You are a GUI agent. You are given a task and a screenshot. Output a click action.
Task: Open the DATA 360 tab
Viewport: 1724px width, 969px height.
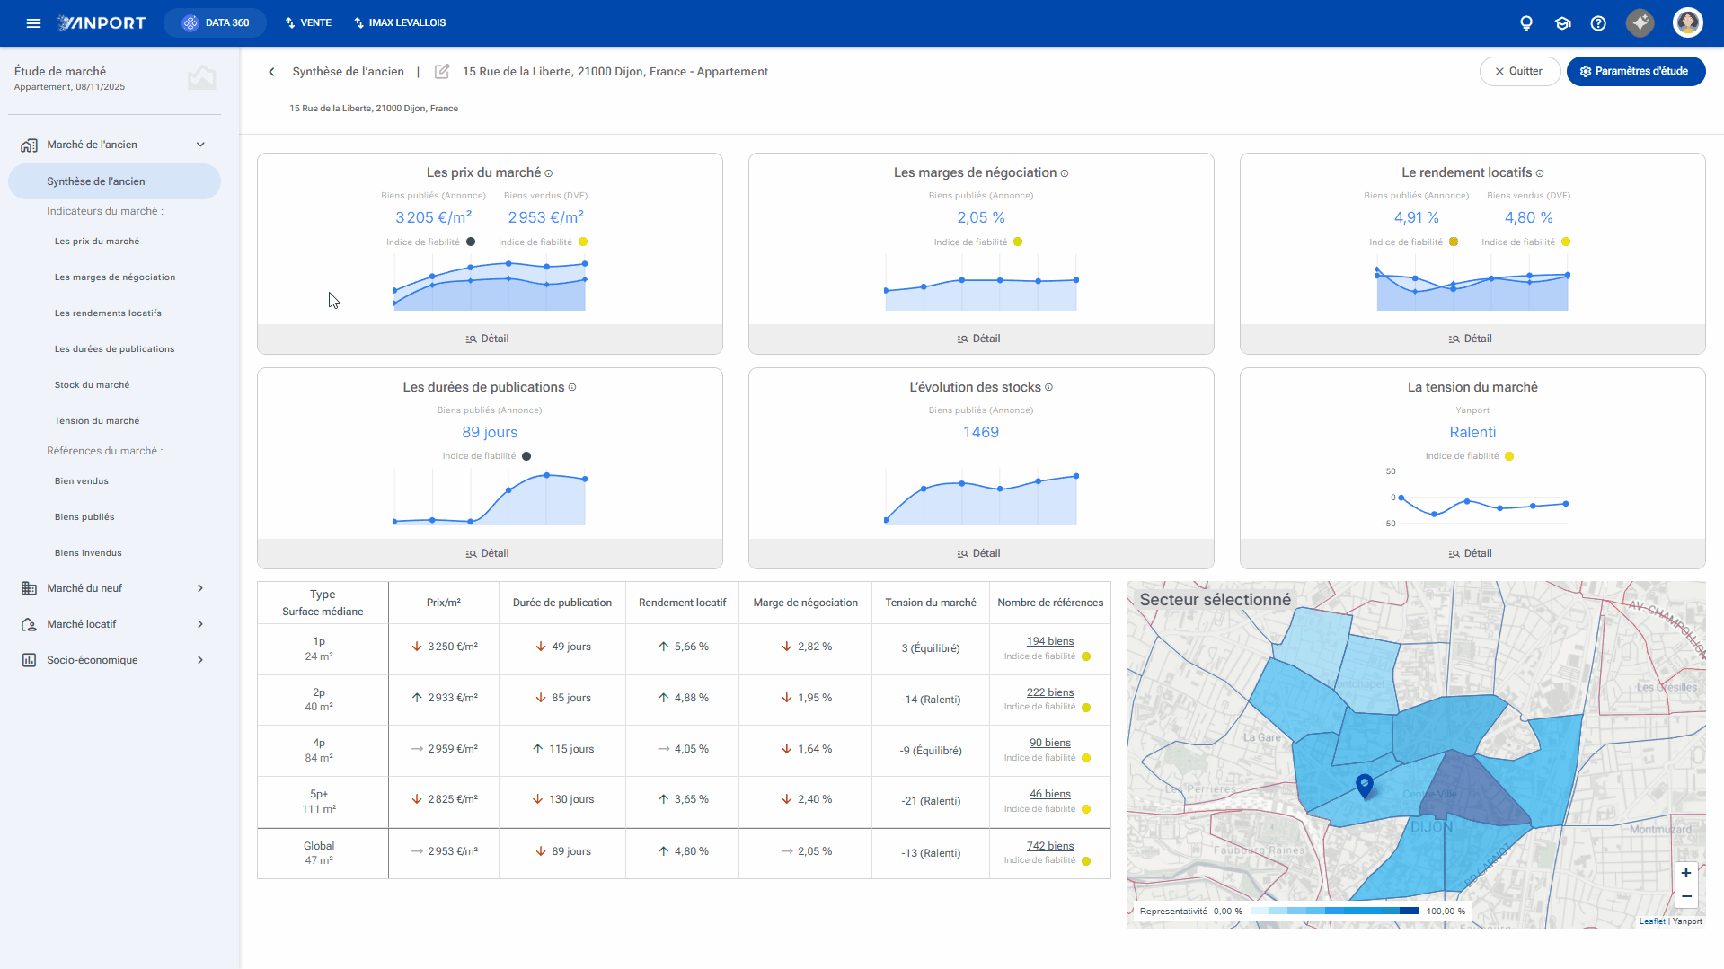tap(216, 23)
